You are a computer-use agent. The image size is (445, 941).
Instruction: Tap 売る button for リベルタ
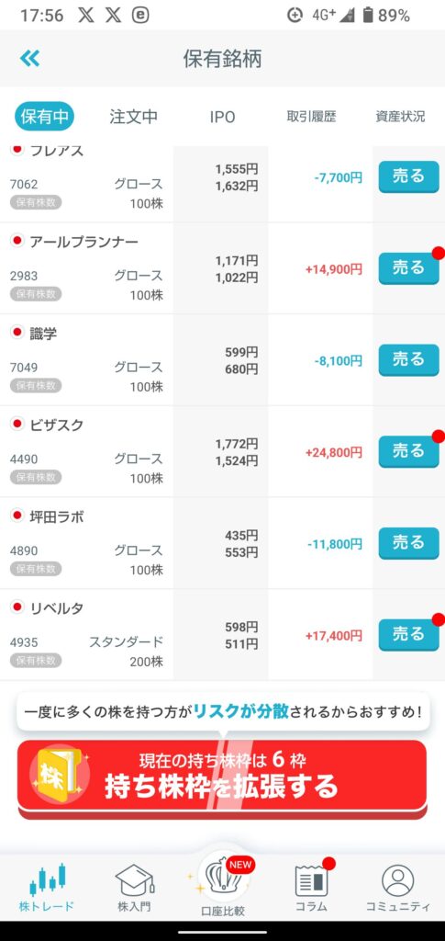tap(408, 635)
